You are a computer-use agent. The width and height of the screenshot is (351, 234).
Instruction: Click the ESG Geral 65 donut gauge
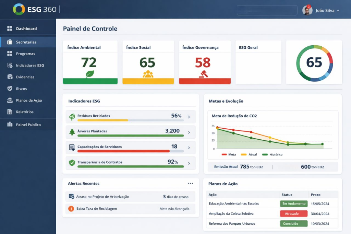314,63
